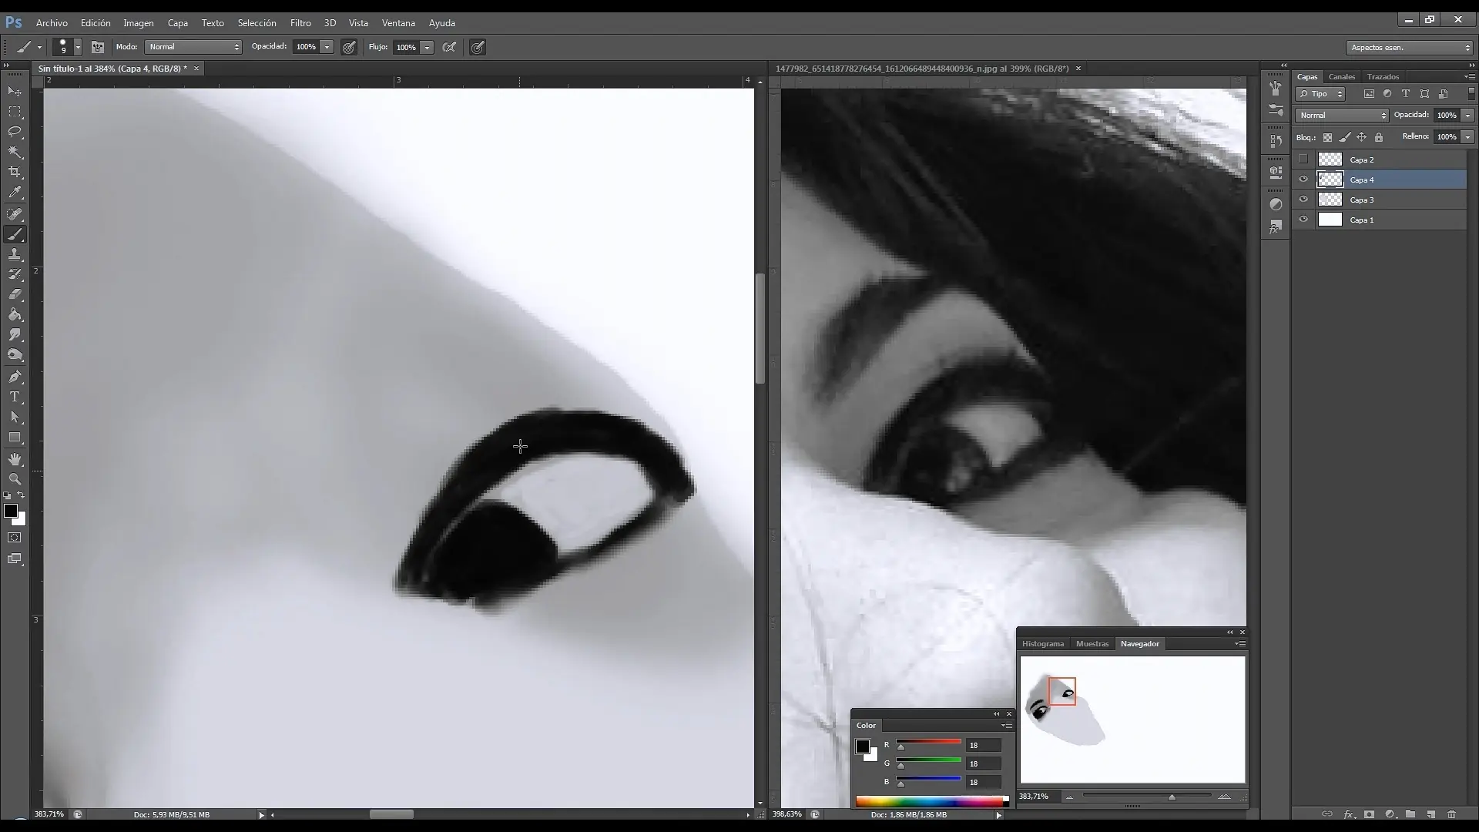This screenshot has width=1479, height=832.
Task: Select the Eyedropper tool
Action: coord(15,193)
